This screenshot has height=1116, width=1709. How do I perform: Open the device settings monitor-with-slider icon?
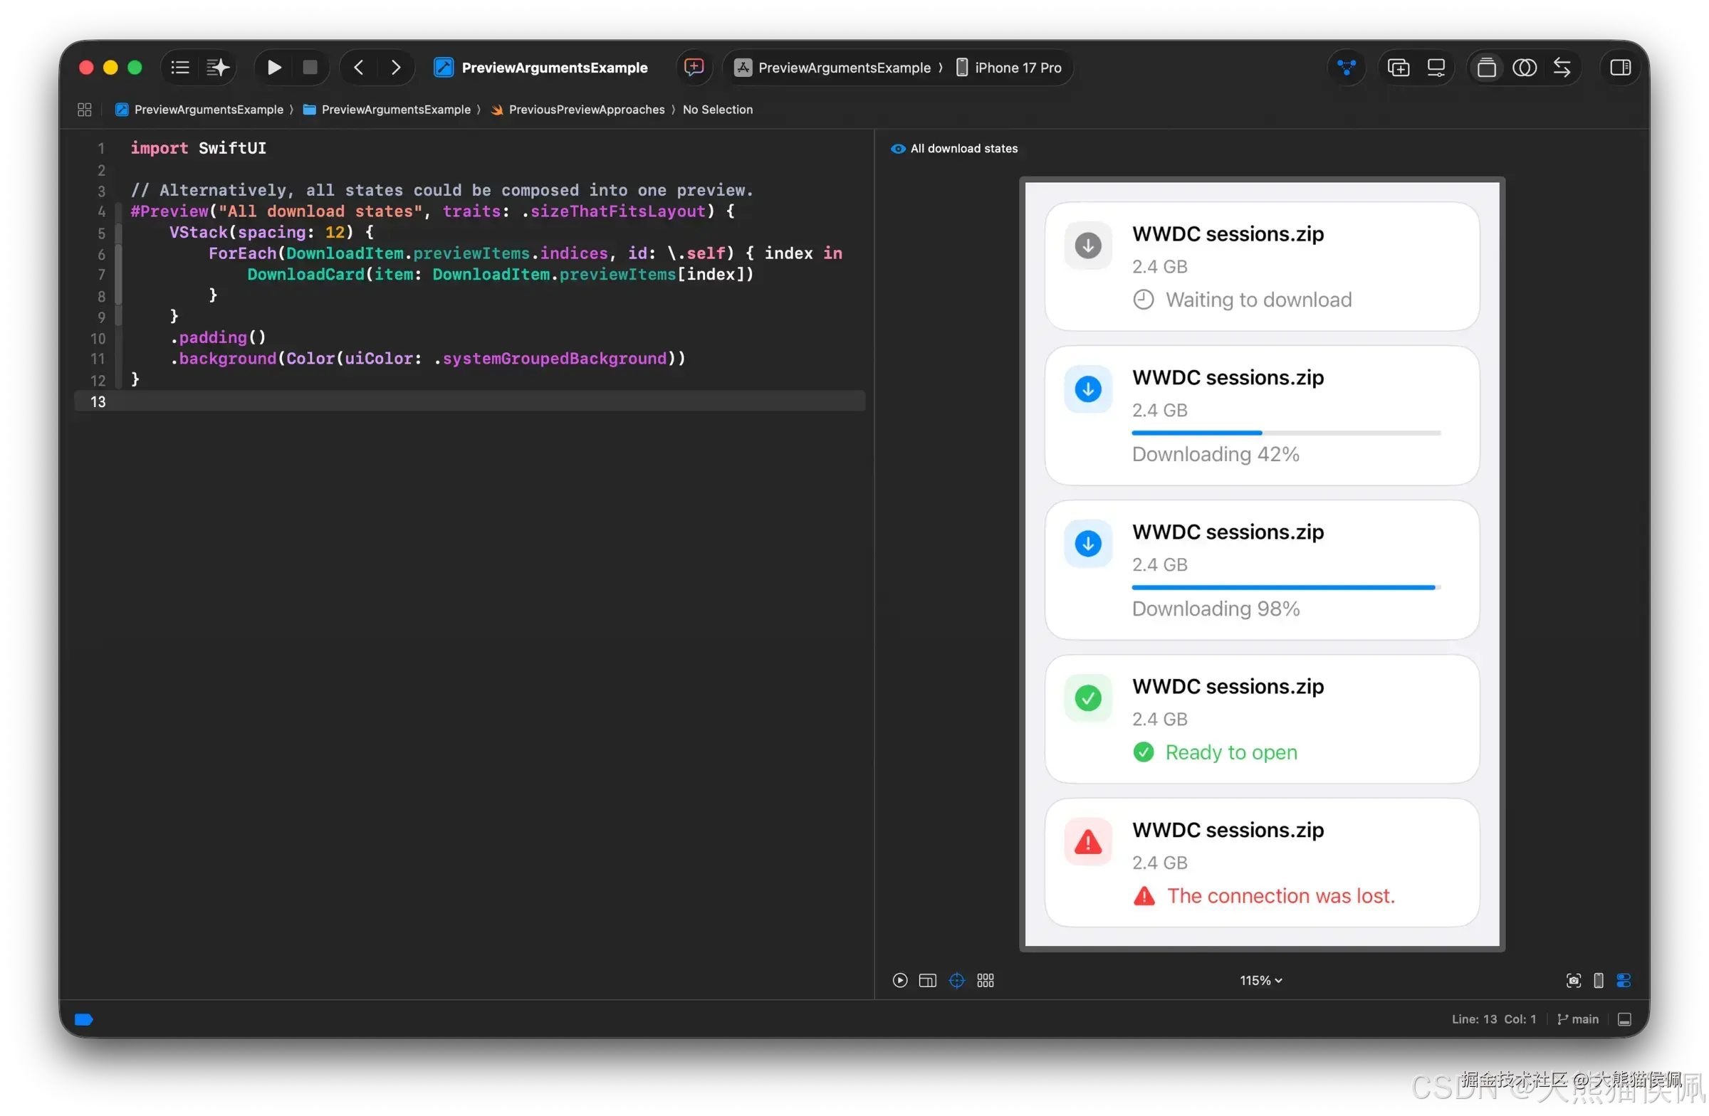[x=1436, y=68]
